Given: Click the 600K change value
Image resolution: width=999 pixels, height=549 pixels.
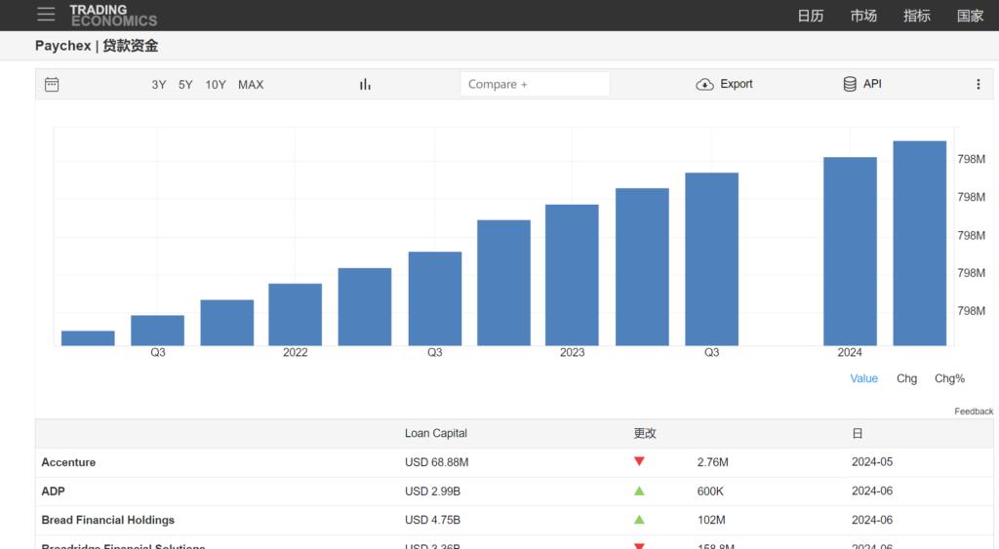Looking at the screenshot, I should coord(710,491).
